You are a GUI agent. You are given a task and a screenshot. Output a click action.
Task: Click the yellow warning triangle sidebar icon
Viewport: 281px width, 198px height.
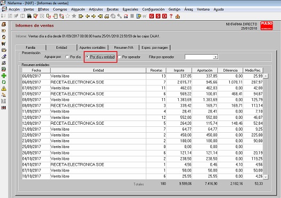(x=4, y=89)
